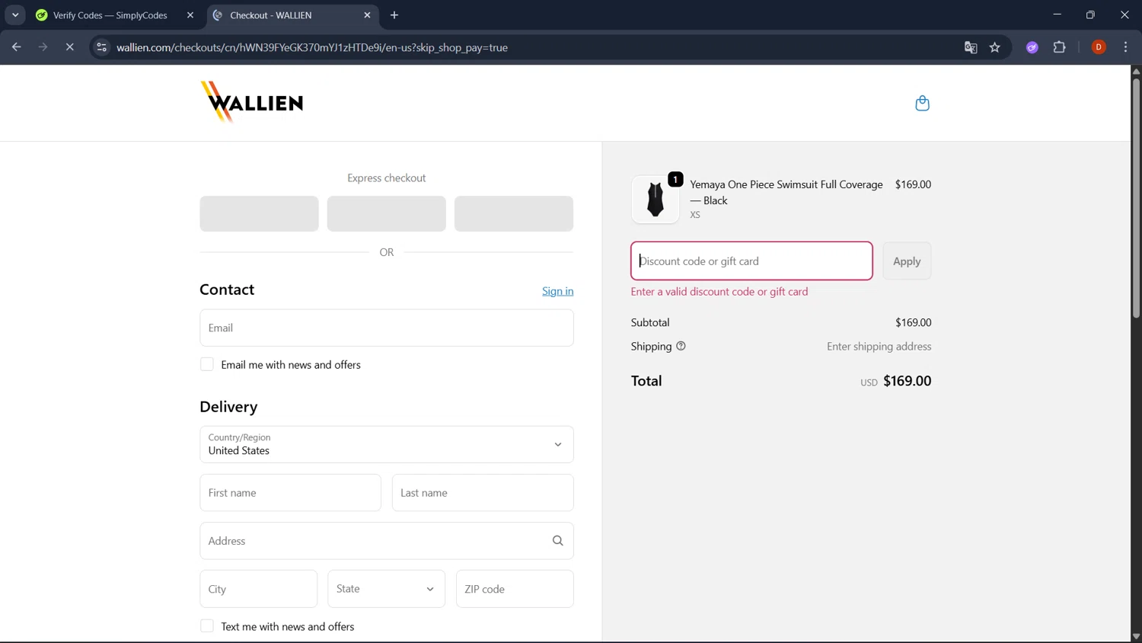The height and width of the screenshot is (643, 1142).
Task: Select the Checkout - WALLIEN tab
Action: [x=292, y=15]
